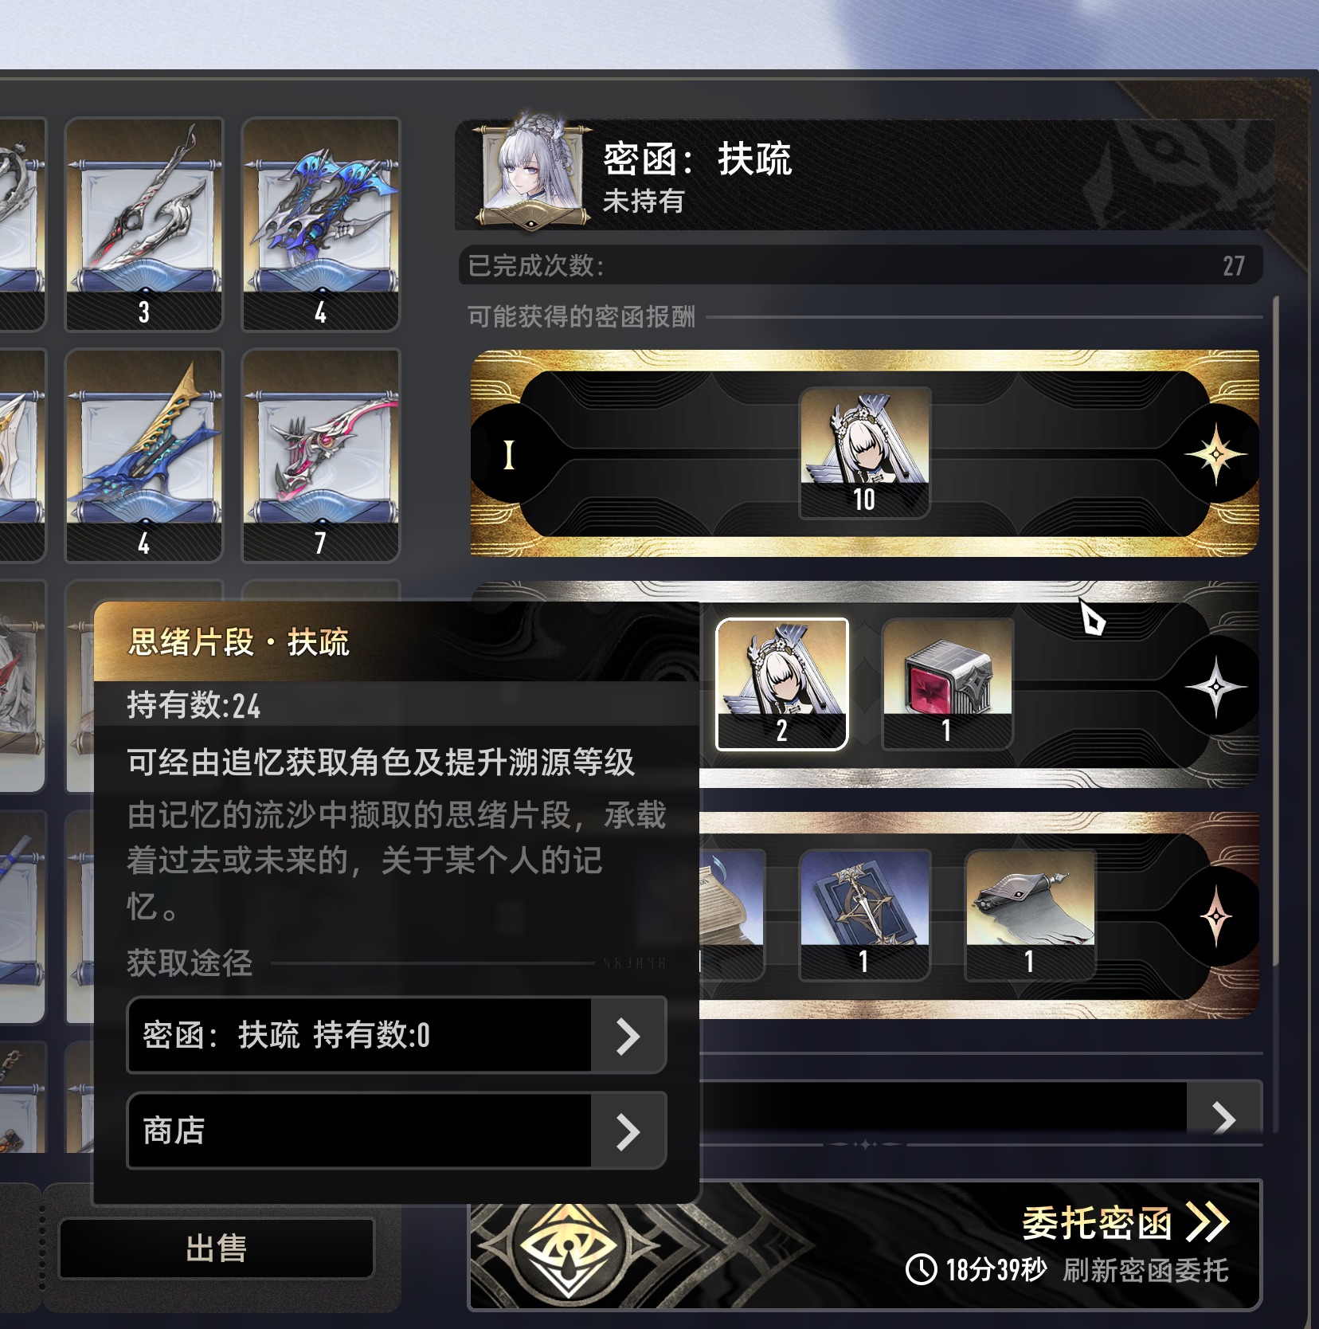Open 商店 source arrow
Viewport: 1319px width, 1329px height.
pyautogui.click(x=628, y=1131)
